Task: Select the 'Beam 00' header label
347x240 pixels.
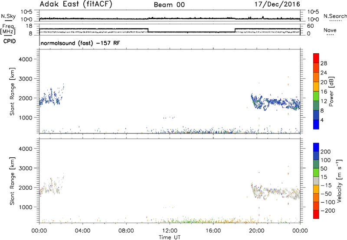Action: [169, 5]
